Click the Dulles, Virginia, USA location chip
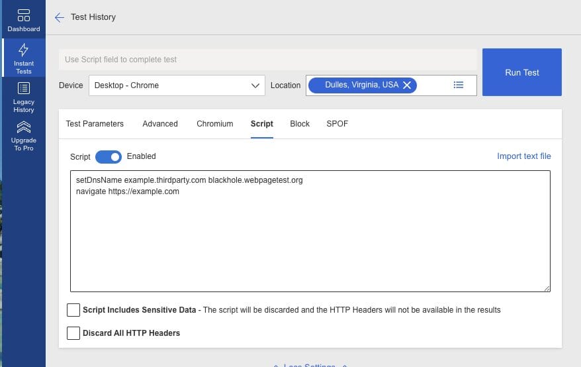The width and height of the screenshot is (581, 367). (x=363, y=85)
